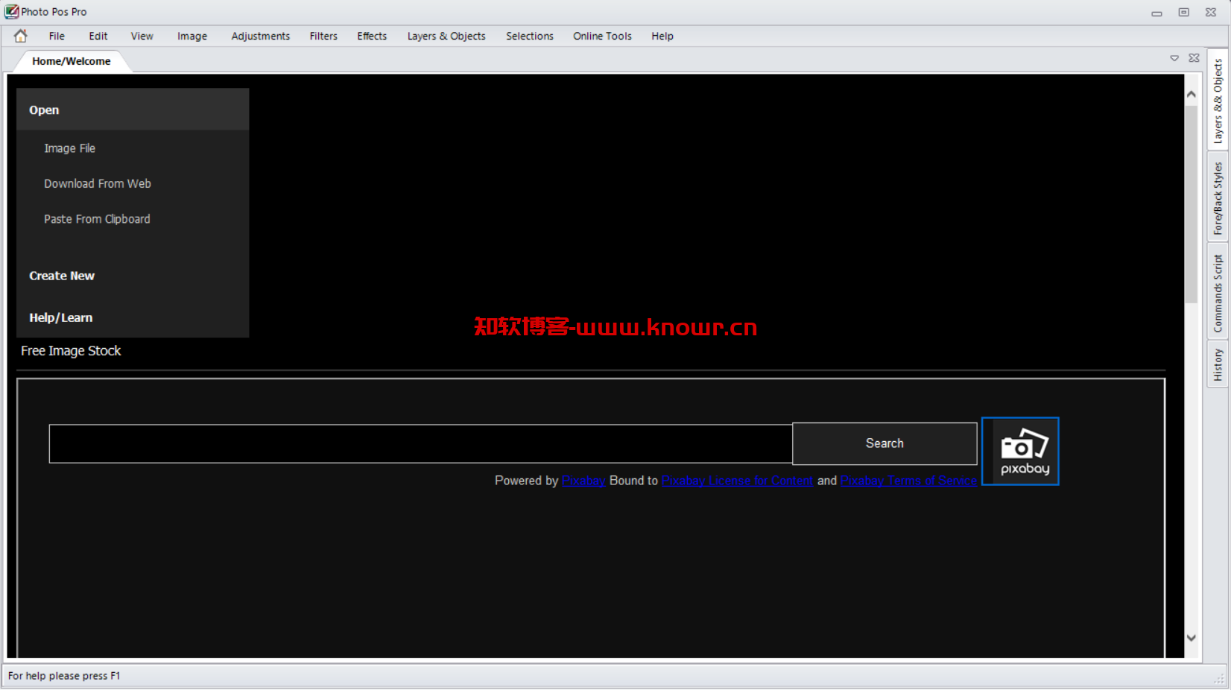Open the Effects menu

(372, 36)
